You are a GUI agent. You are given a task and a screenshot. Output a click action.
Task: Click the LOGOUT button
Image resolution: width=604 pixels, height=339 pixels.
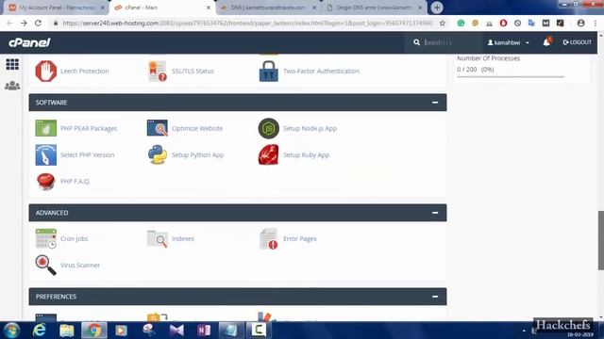tap(577, 42)
